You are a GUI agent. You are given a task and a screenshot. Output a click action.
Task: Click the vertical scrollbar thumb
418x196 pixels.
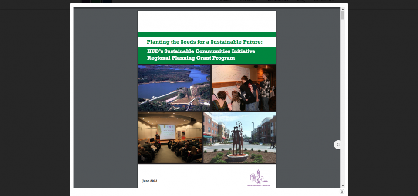(343, 16)
